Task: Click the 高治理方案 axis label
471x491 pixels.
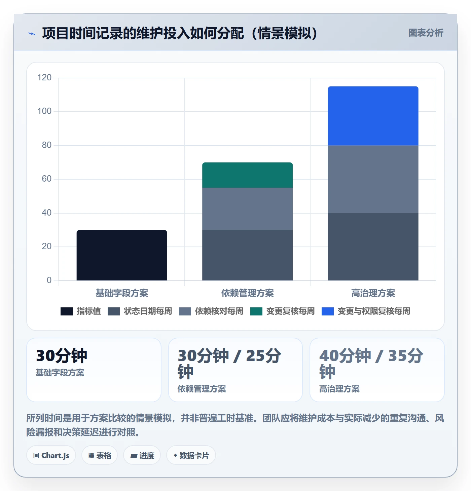Action: tap(373, 293)
